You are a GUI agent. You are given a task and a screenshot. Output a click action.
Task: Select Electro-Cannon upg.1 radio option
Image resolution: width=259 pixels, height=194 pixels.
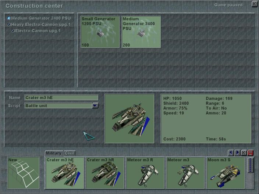(13, 31)
